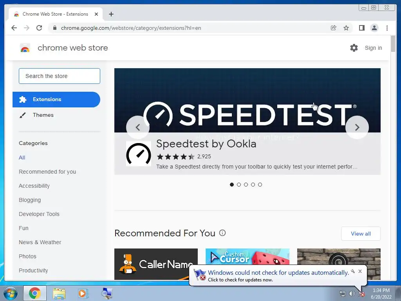Select the fifth carousel dot

tap(260, 185)
